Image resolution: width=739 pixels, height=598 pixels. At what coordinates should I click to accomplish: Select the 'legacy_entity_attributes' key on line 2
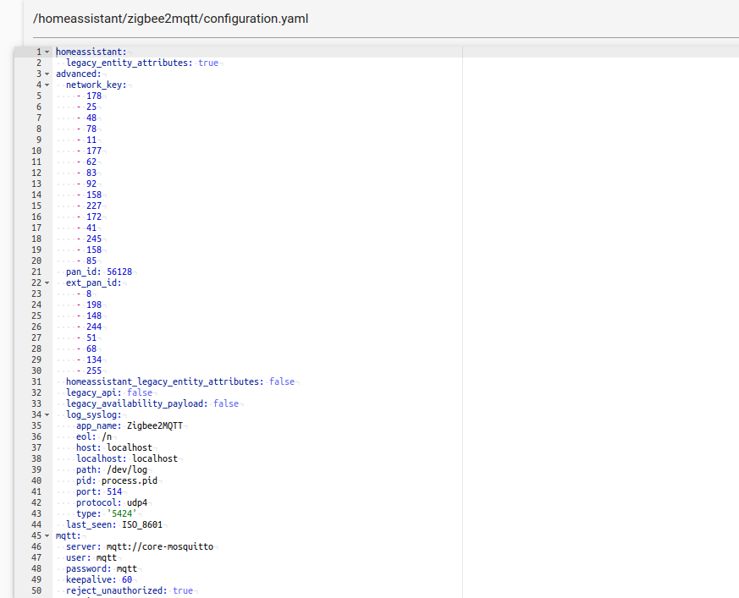pos(127,63)
